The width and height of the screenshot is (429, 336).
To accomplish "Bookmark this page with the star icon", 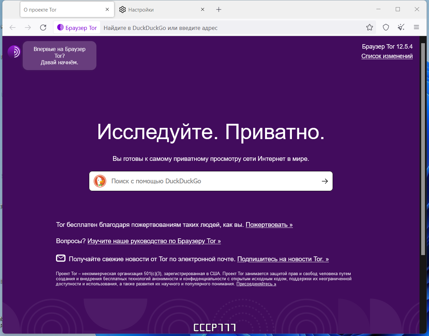I will pos(370,28).
